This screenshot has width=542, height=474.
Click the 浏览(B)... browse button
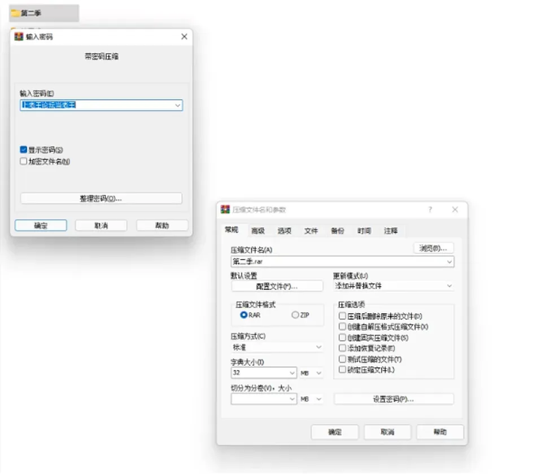(434, 248)
